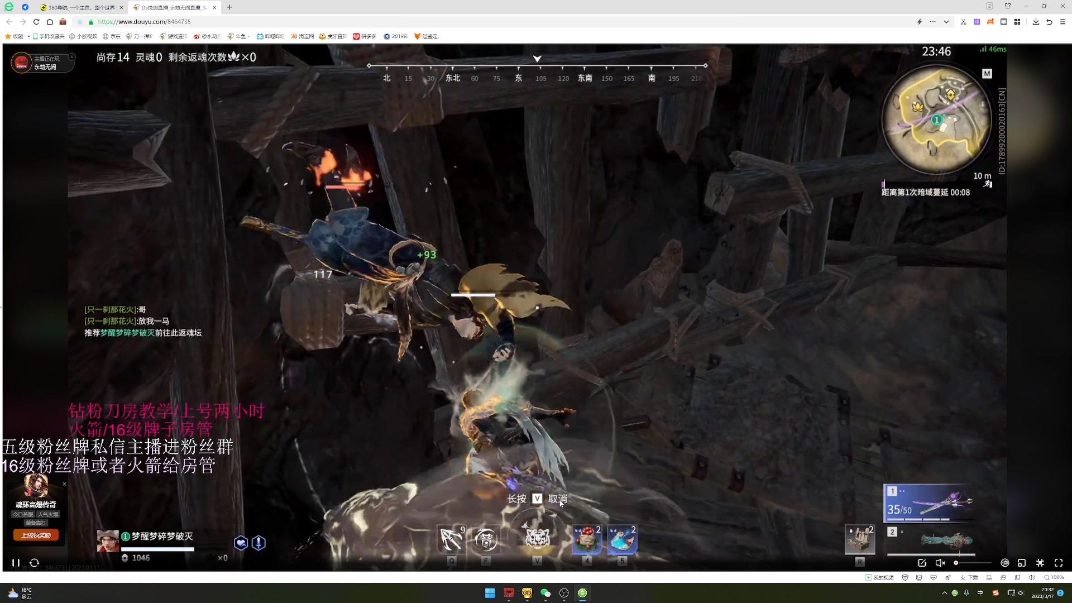This screenshot has width=1072, height=603.
Task: Unmute the player volume
Action: [940, 563]
